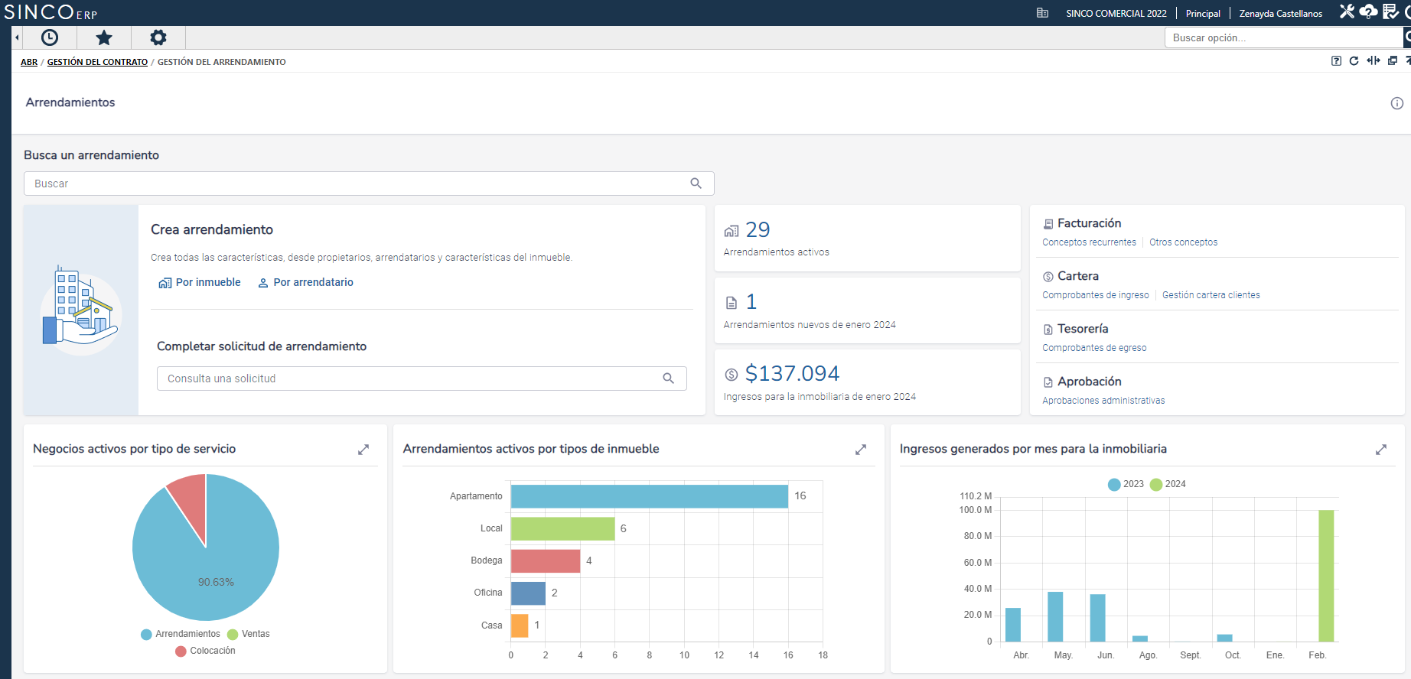The width and height of the screenshot is (1411, 679).
Task: Click the wrench and screwdriver tools icon
Action: 1347,11
